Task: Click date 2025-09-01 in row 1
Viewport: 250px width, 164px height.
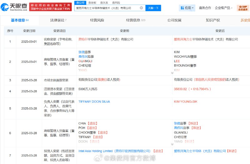Action: [x=29, y=42]
